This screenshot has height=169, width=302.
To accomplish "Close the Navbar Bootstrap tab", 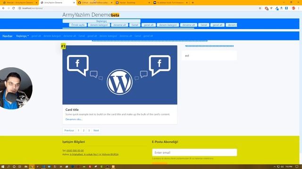I will click(149, 3).
